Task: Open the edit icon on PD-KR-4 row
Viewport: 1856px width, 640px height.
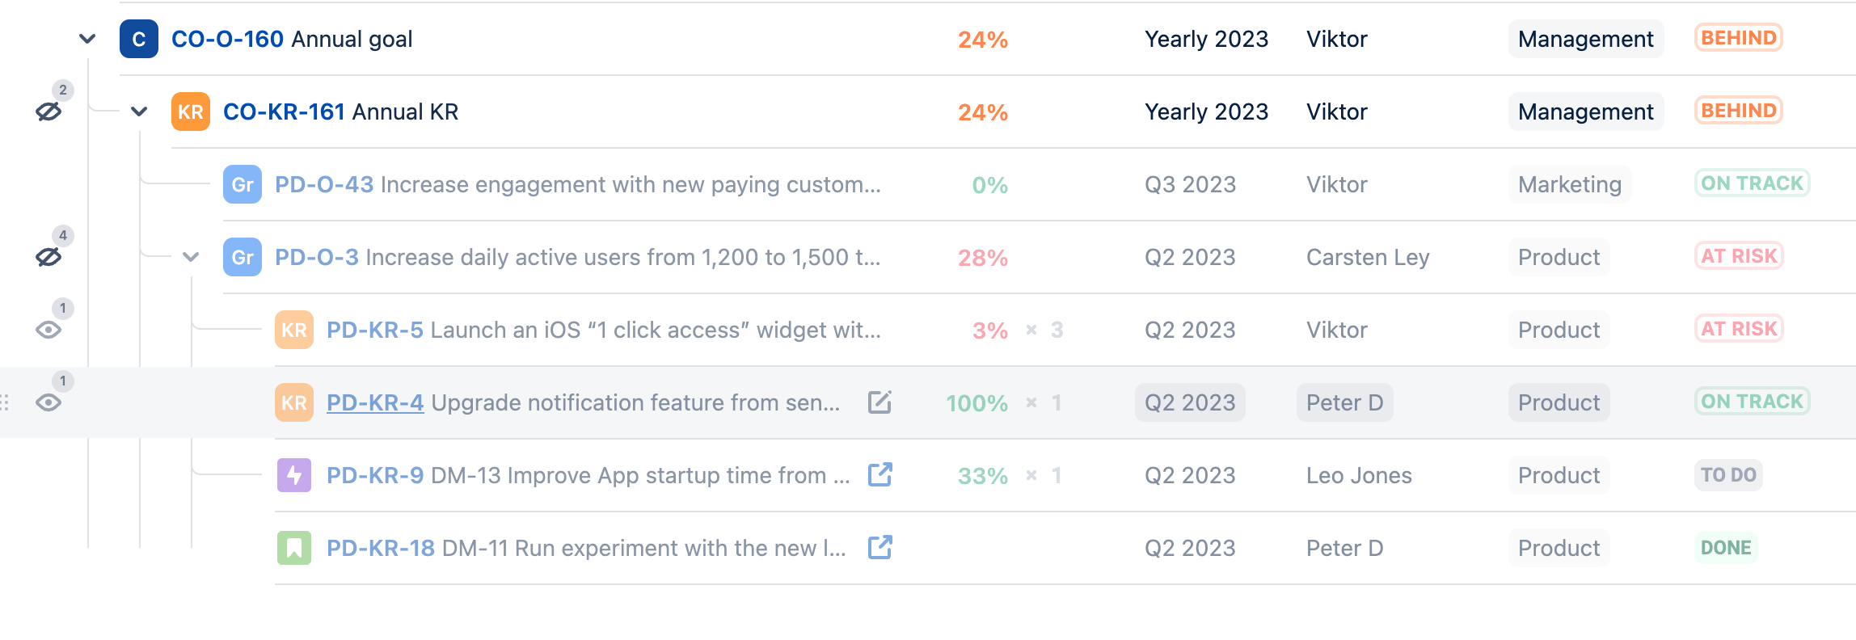Action: (879, 402)
